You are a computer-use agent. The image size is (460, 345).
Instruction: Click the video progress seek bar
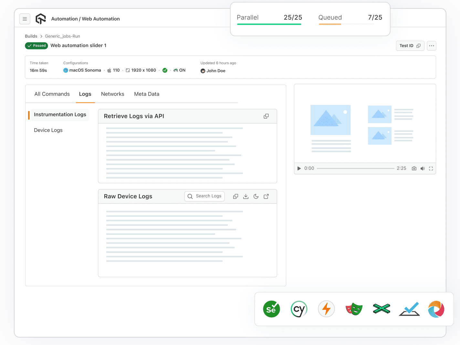(355, 168)
